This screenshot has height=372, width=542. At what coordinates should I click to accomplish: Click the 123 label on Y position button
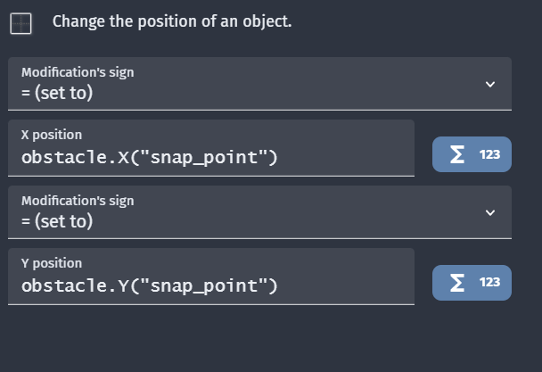489,283
